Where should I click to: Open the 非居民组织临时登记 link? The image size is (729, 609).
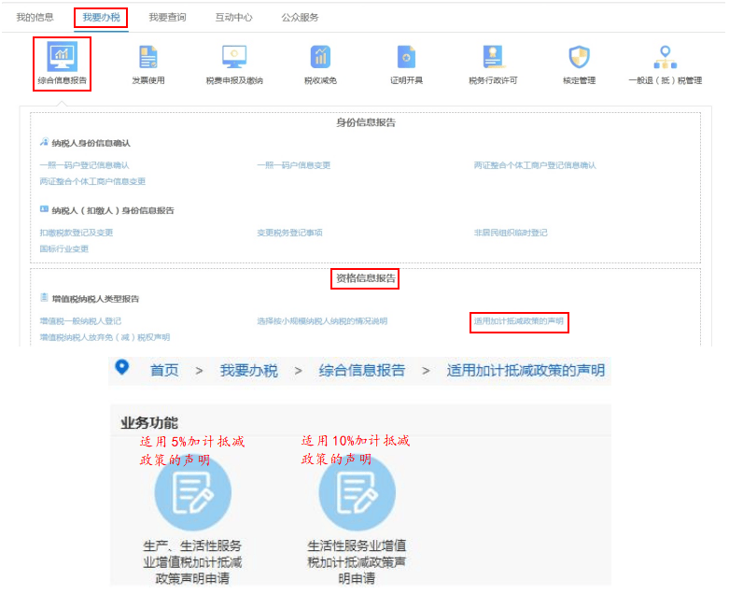(x=511, y=233)
